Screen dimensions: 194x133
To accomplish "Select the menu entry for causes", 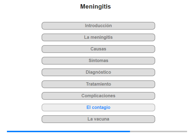I will pos(98,49).
